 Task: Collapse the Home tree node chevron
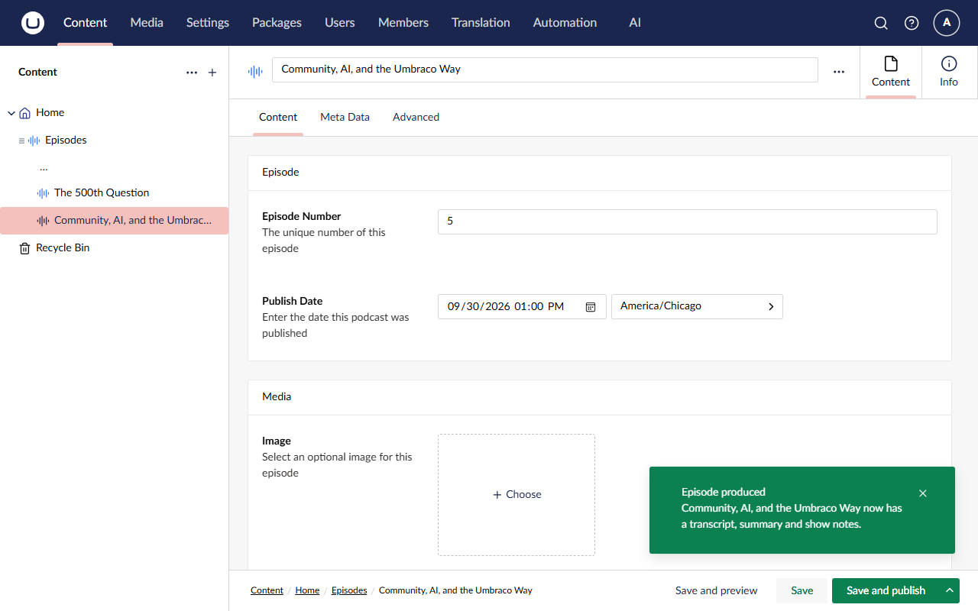coord(11,113)
